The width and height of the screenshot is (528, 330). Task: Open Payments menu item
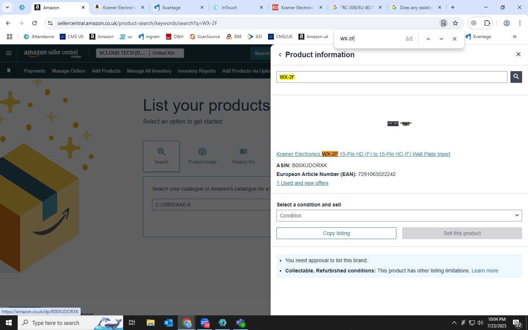point(35,71)
